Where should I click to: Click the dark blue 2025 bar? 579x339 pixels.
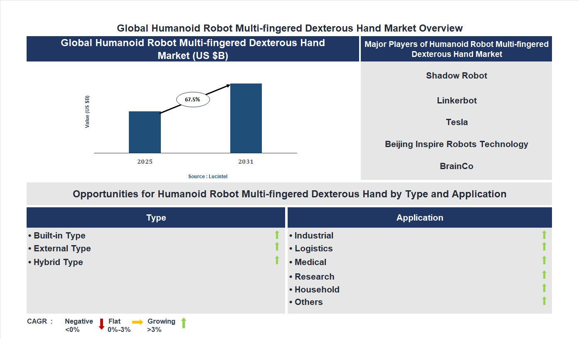145,133
